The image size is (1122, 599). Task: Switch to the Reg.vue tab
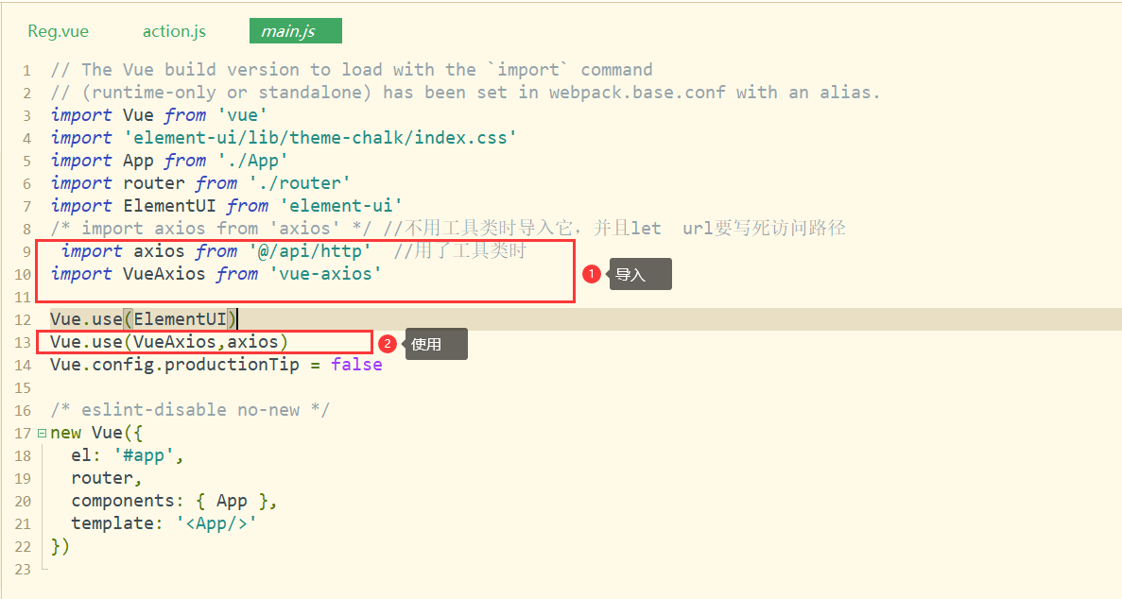(58, 31)
